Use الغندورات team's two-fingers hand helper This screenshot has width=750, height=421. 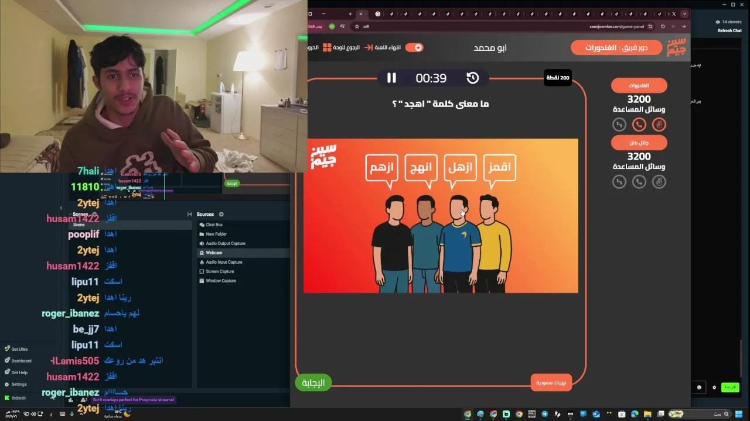[x=659, y=125]
